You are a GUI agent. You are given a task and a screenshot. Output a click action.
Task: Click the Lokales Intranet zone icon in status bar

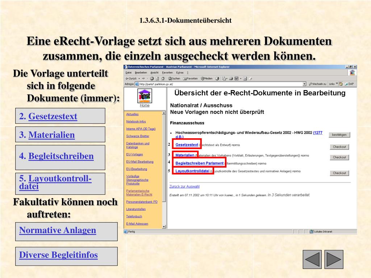coord(312,232)
